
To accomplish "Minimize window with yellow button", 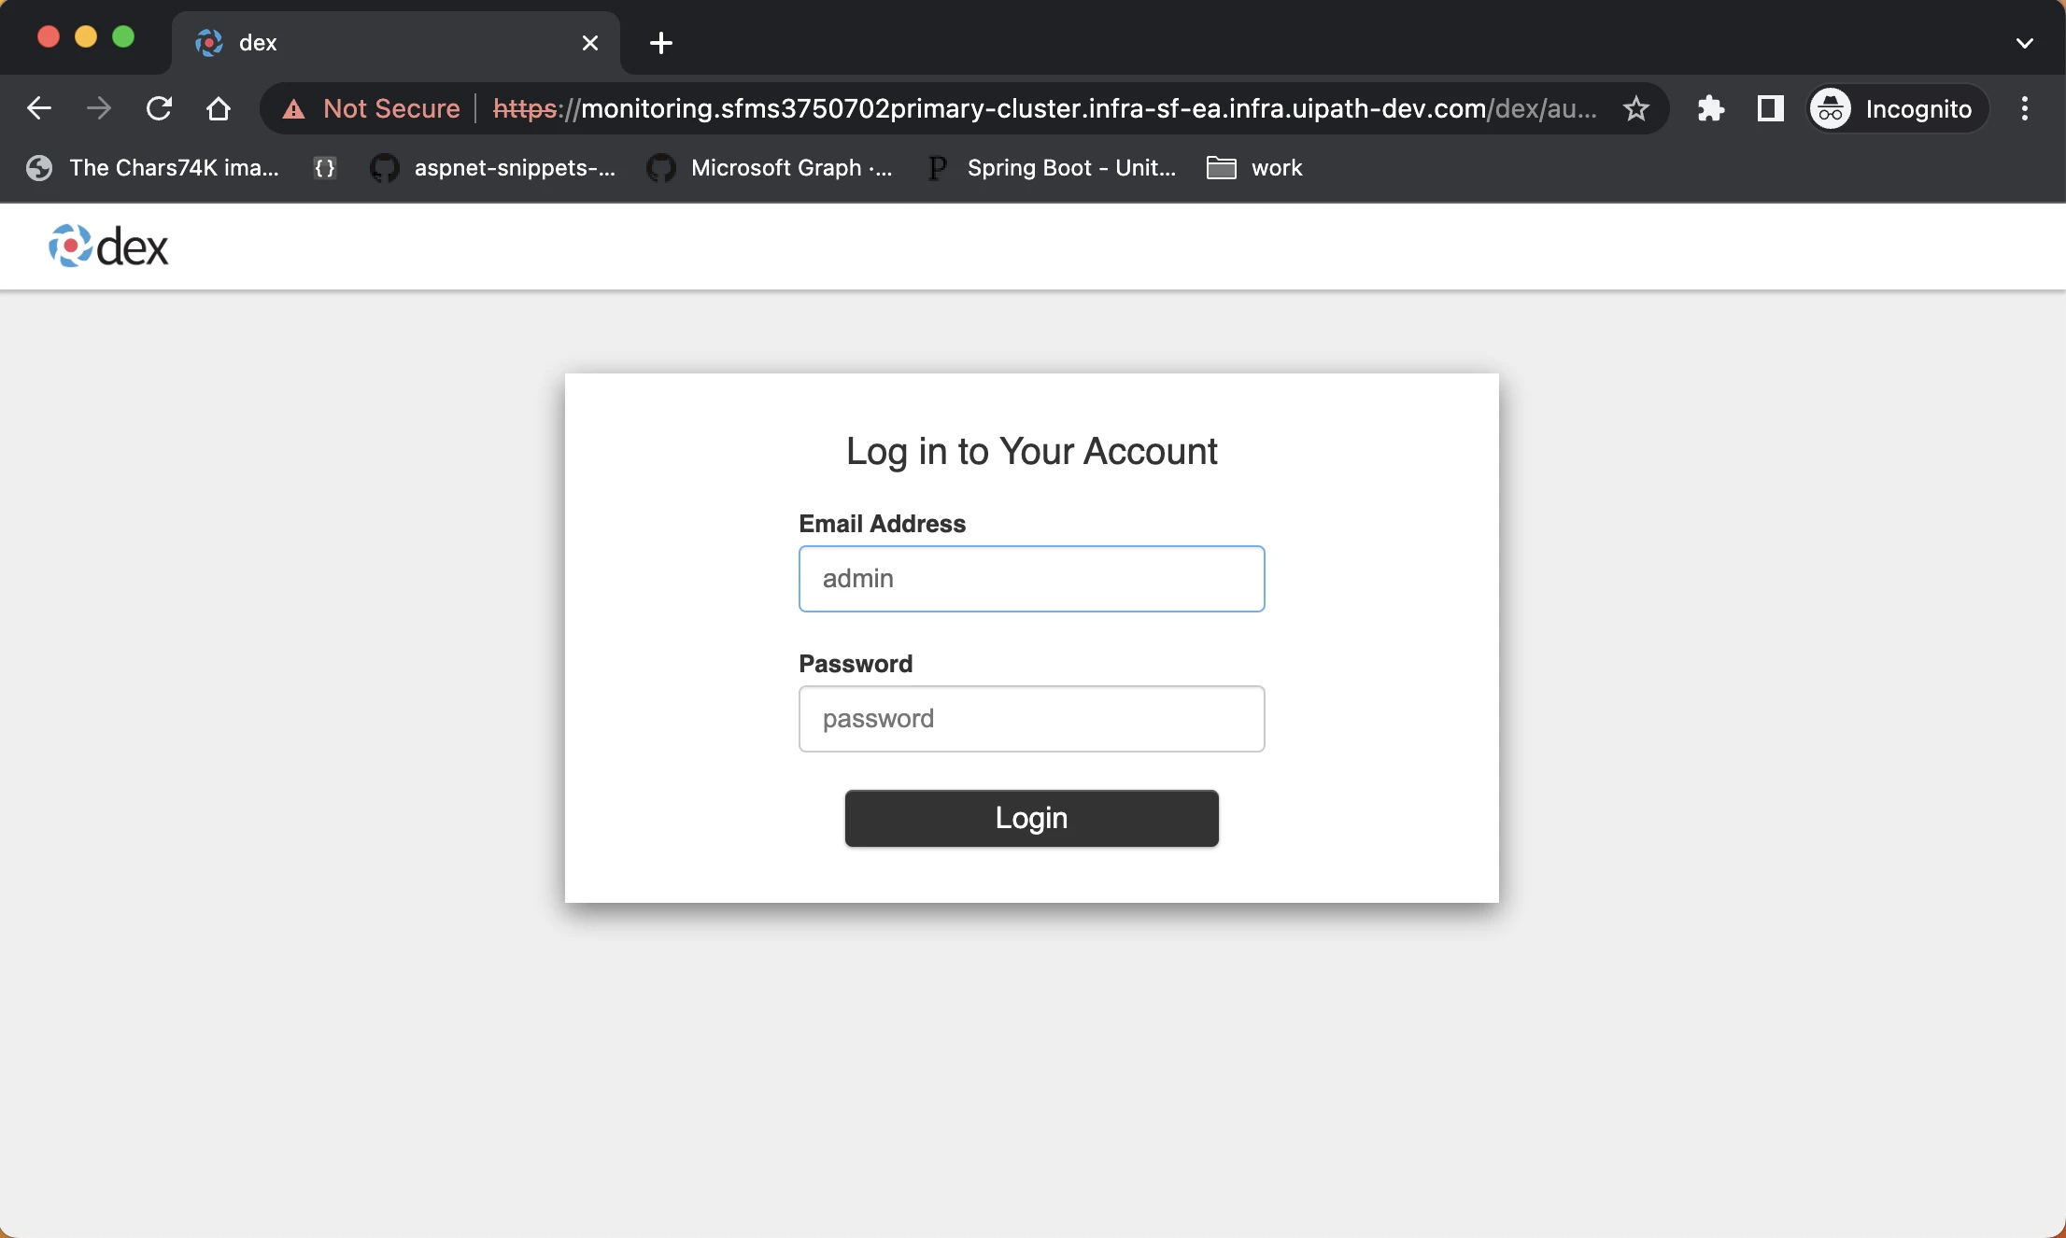I will (x=86, y=37).
